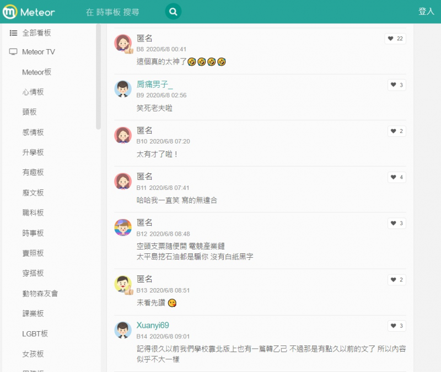Focus the 在 時事板 搜尋 search field
Viewport: 441px width, 372px height.
tap(121, 12)
